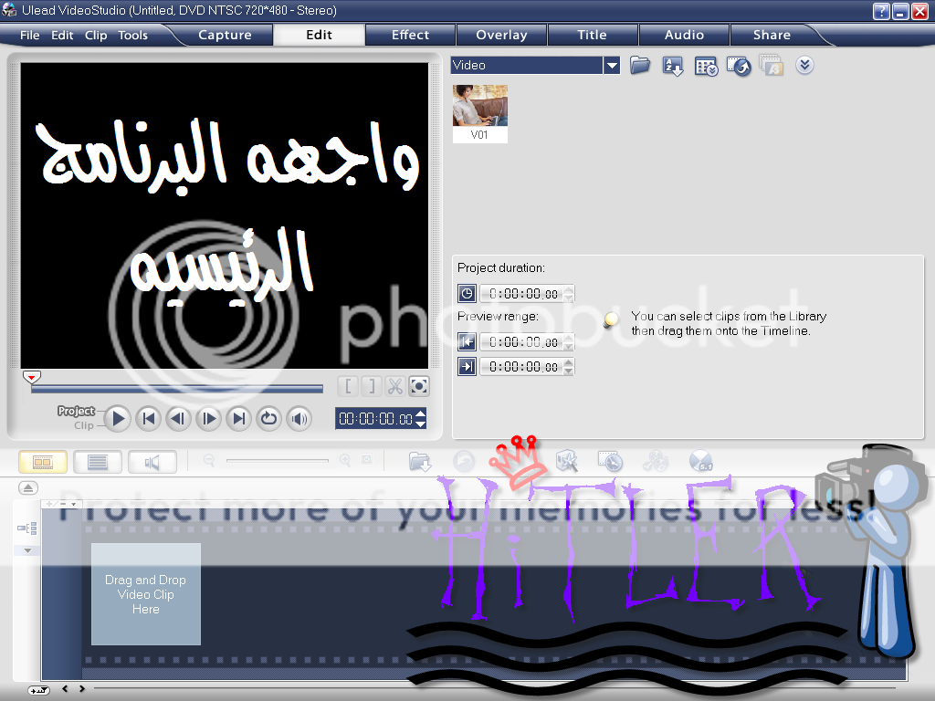Enable the 5.1 Surround Sound icon

[700, 461]
